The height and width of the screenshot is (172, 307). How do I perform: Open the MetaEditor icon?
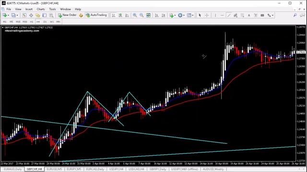[x=81, y=15]
